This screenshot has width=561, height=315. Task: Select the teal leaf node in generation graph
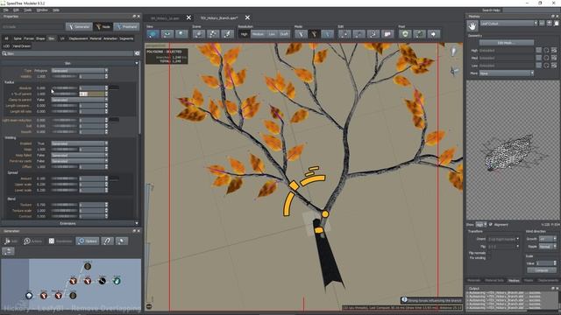pyautogui.click(x=117, y=281)
